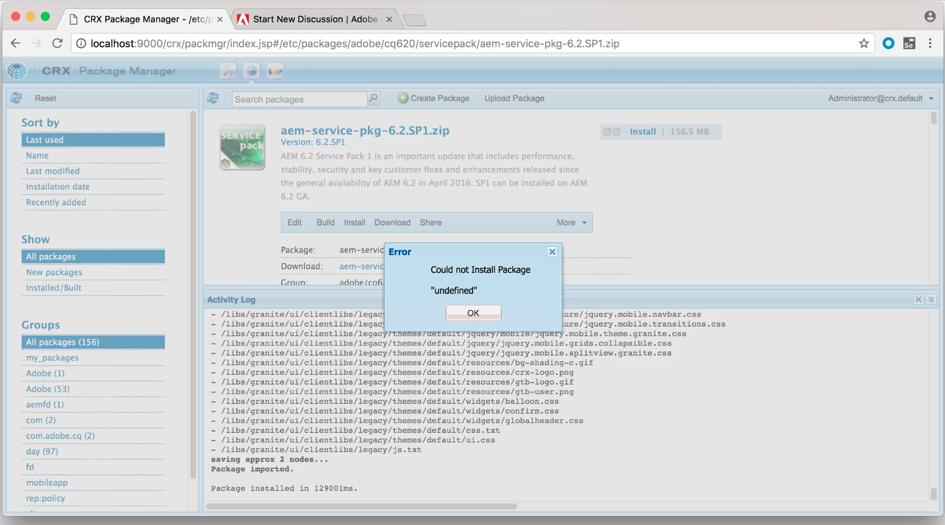
Task: Click OK in the Error dialog
Action: 473,313
